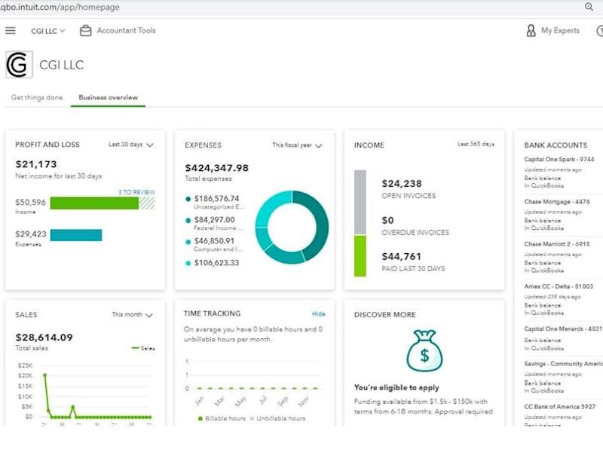The width and height of the screenshot is (603, 452).
Task: Click the CGI LLC company logo
Action: (20, 65)
